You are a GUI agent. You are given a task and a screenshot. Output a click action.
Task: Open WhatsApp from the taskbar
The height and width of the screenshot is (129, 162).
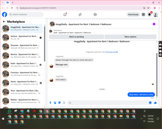pyautogui.click(x=9, y=111)
